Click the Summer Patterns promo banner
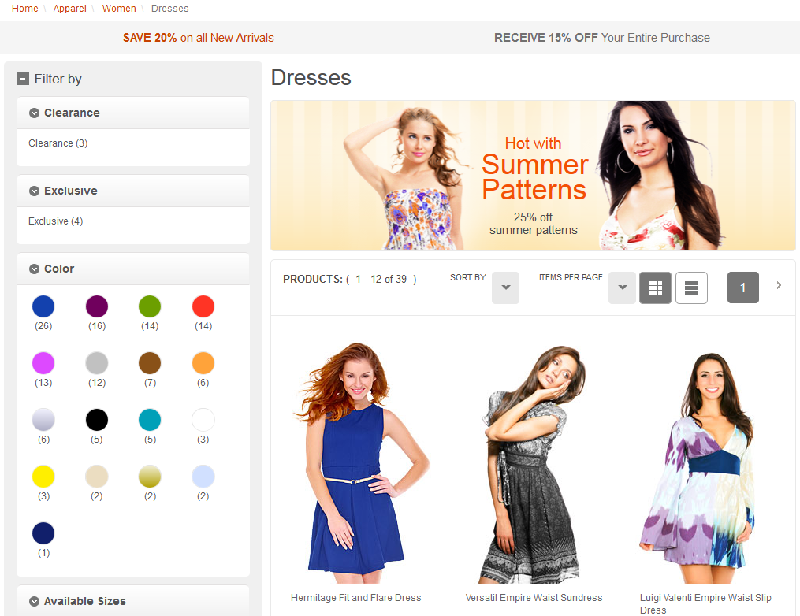Viewport: 800px width, 616px height. tap(534, 175)
